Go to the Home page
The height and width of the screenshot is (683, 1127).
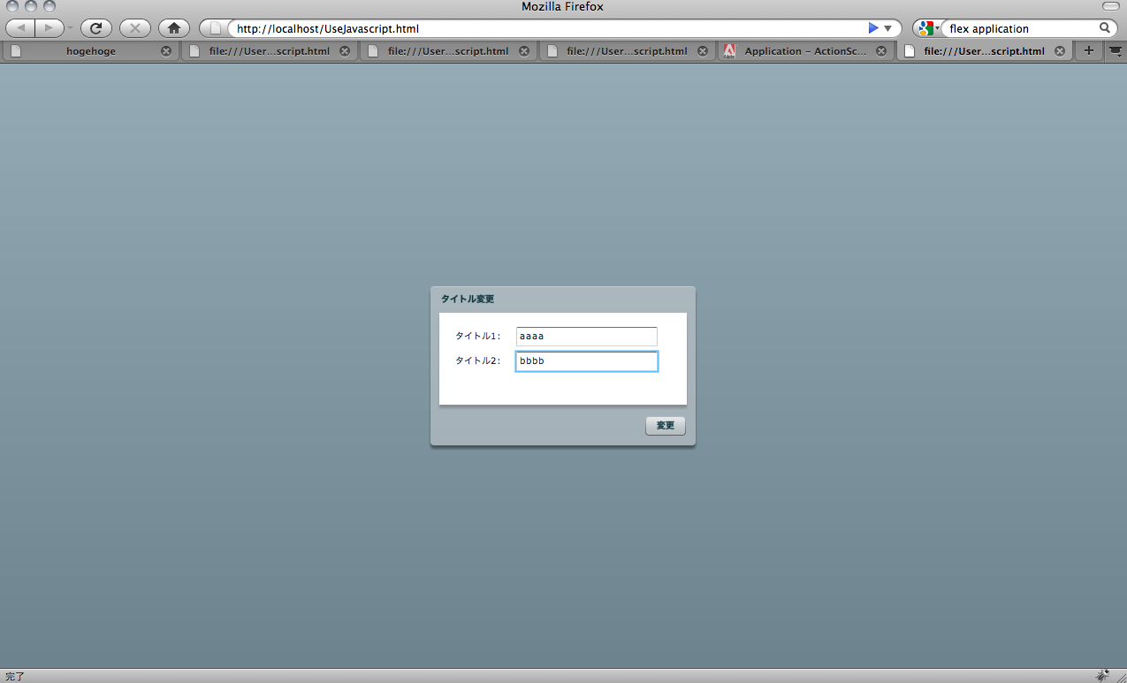(174, 28)
